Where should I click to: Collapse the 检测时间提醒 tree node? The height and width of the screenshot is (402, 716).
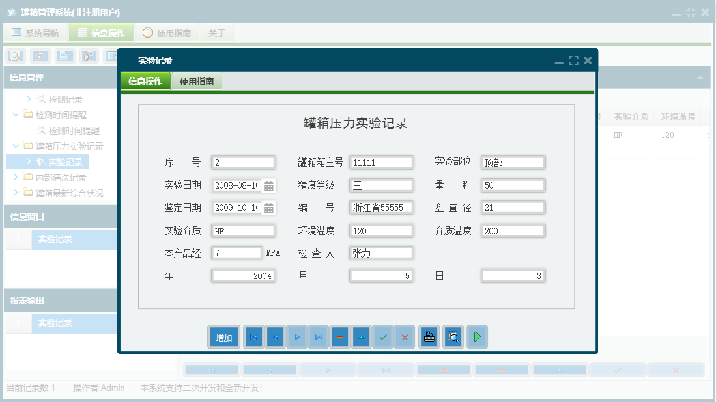coord(14,114)
